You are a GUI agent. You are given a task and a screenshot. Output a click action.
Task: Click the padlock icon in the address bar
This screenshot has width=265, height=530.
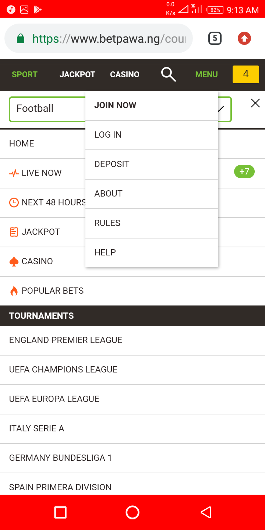(21, 38)
